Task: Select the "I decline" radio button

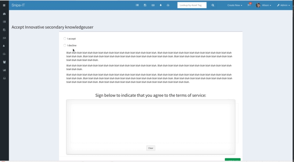Action: click(x=65, y=45)
